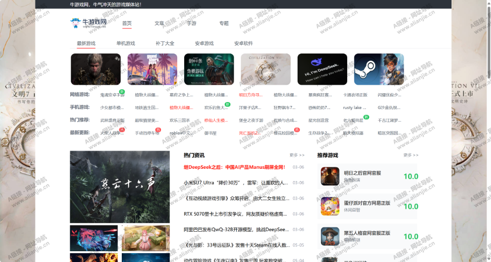Open the G沙盒仇恨... game link
The height and width of the screenshot is (262, 491).
click(x=389, y=107)
